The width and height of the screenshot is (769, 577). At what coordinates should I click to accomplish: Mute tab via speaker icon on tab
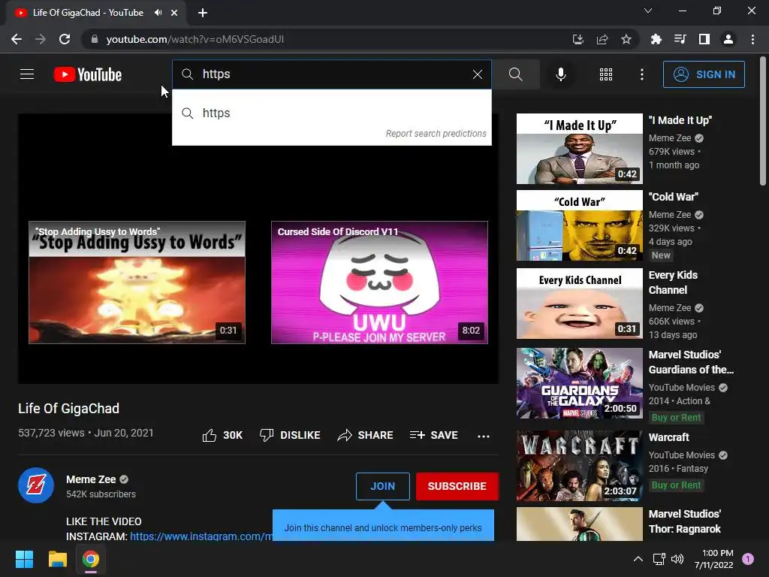158,13
